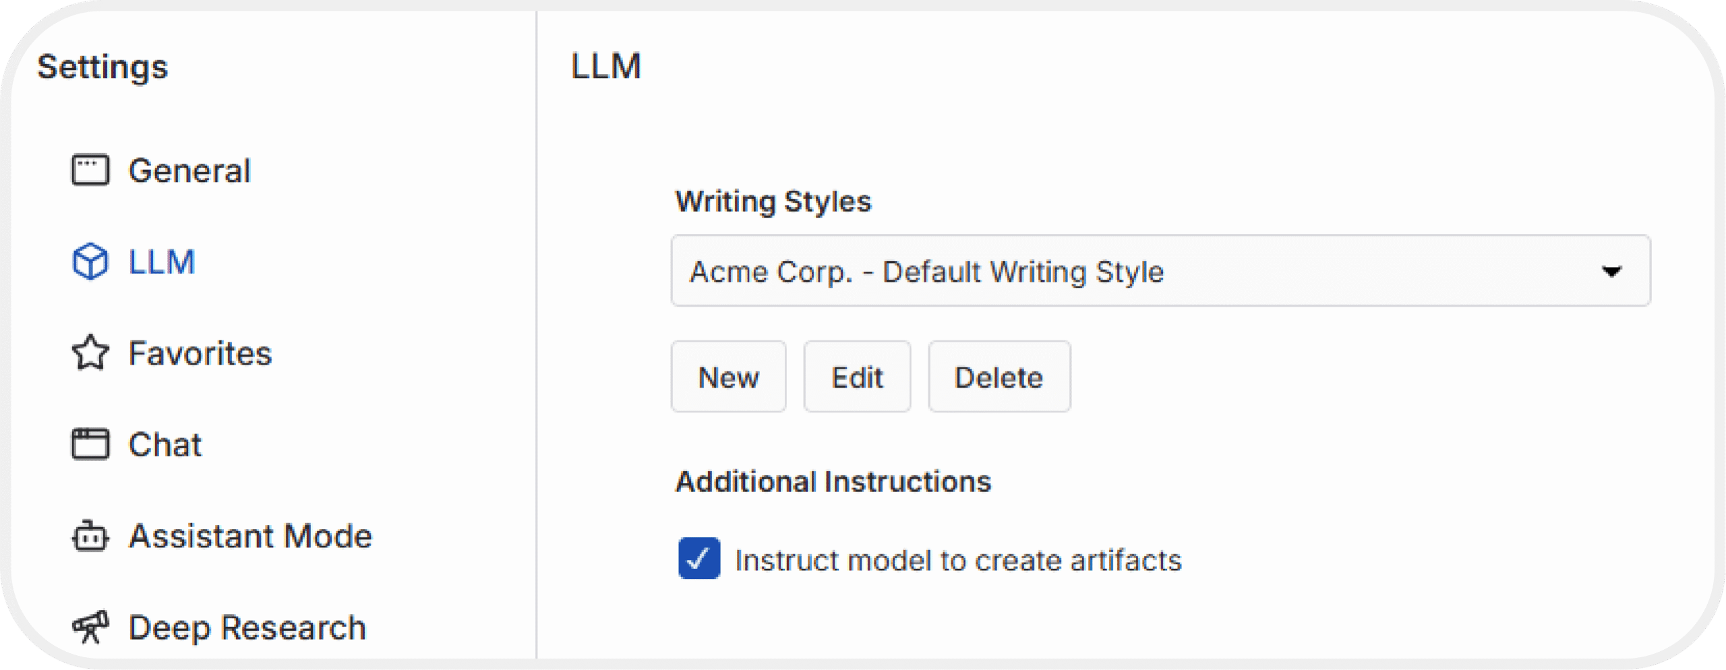Click the Assistant Mode robot icon
The image size is (1726, 670).
click(90, 536)
